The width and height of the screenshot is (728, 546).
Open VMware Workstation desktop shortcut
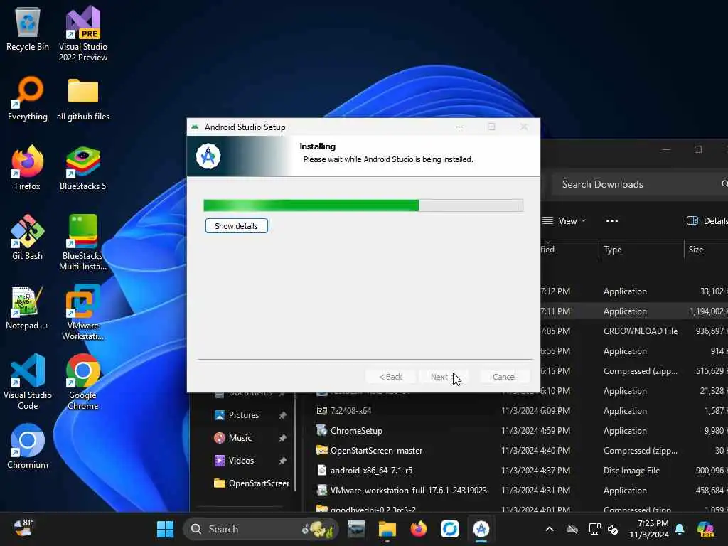tap(82, 313)
